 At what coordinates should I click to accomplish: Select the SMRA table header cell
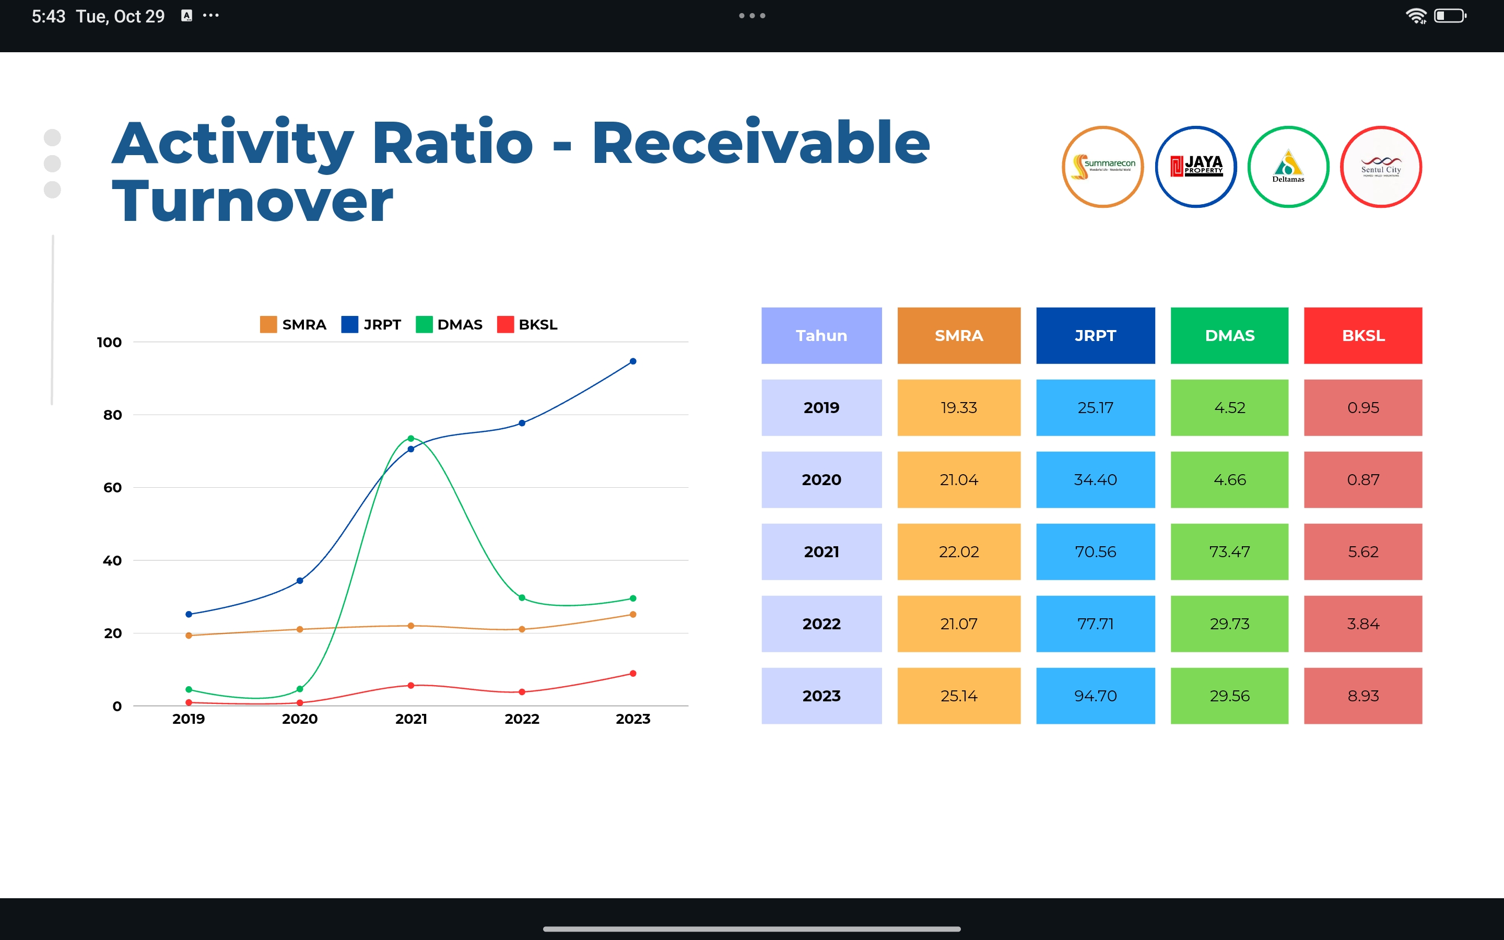tap(959, 336)
